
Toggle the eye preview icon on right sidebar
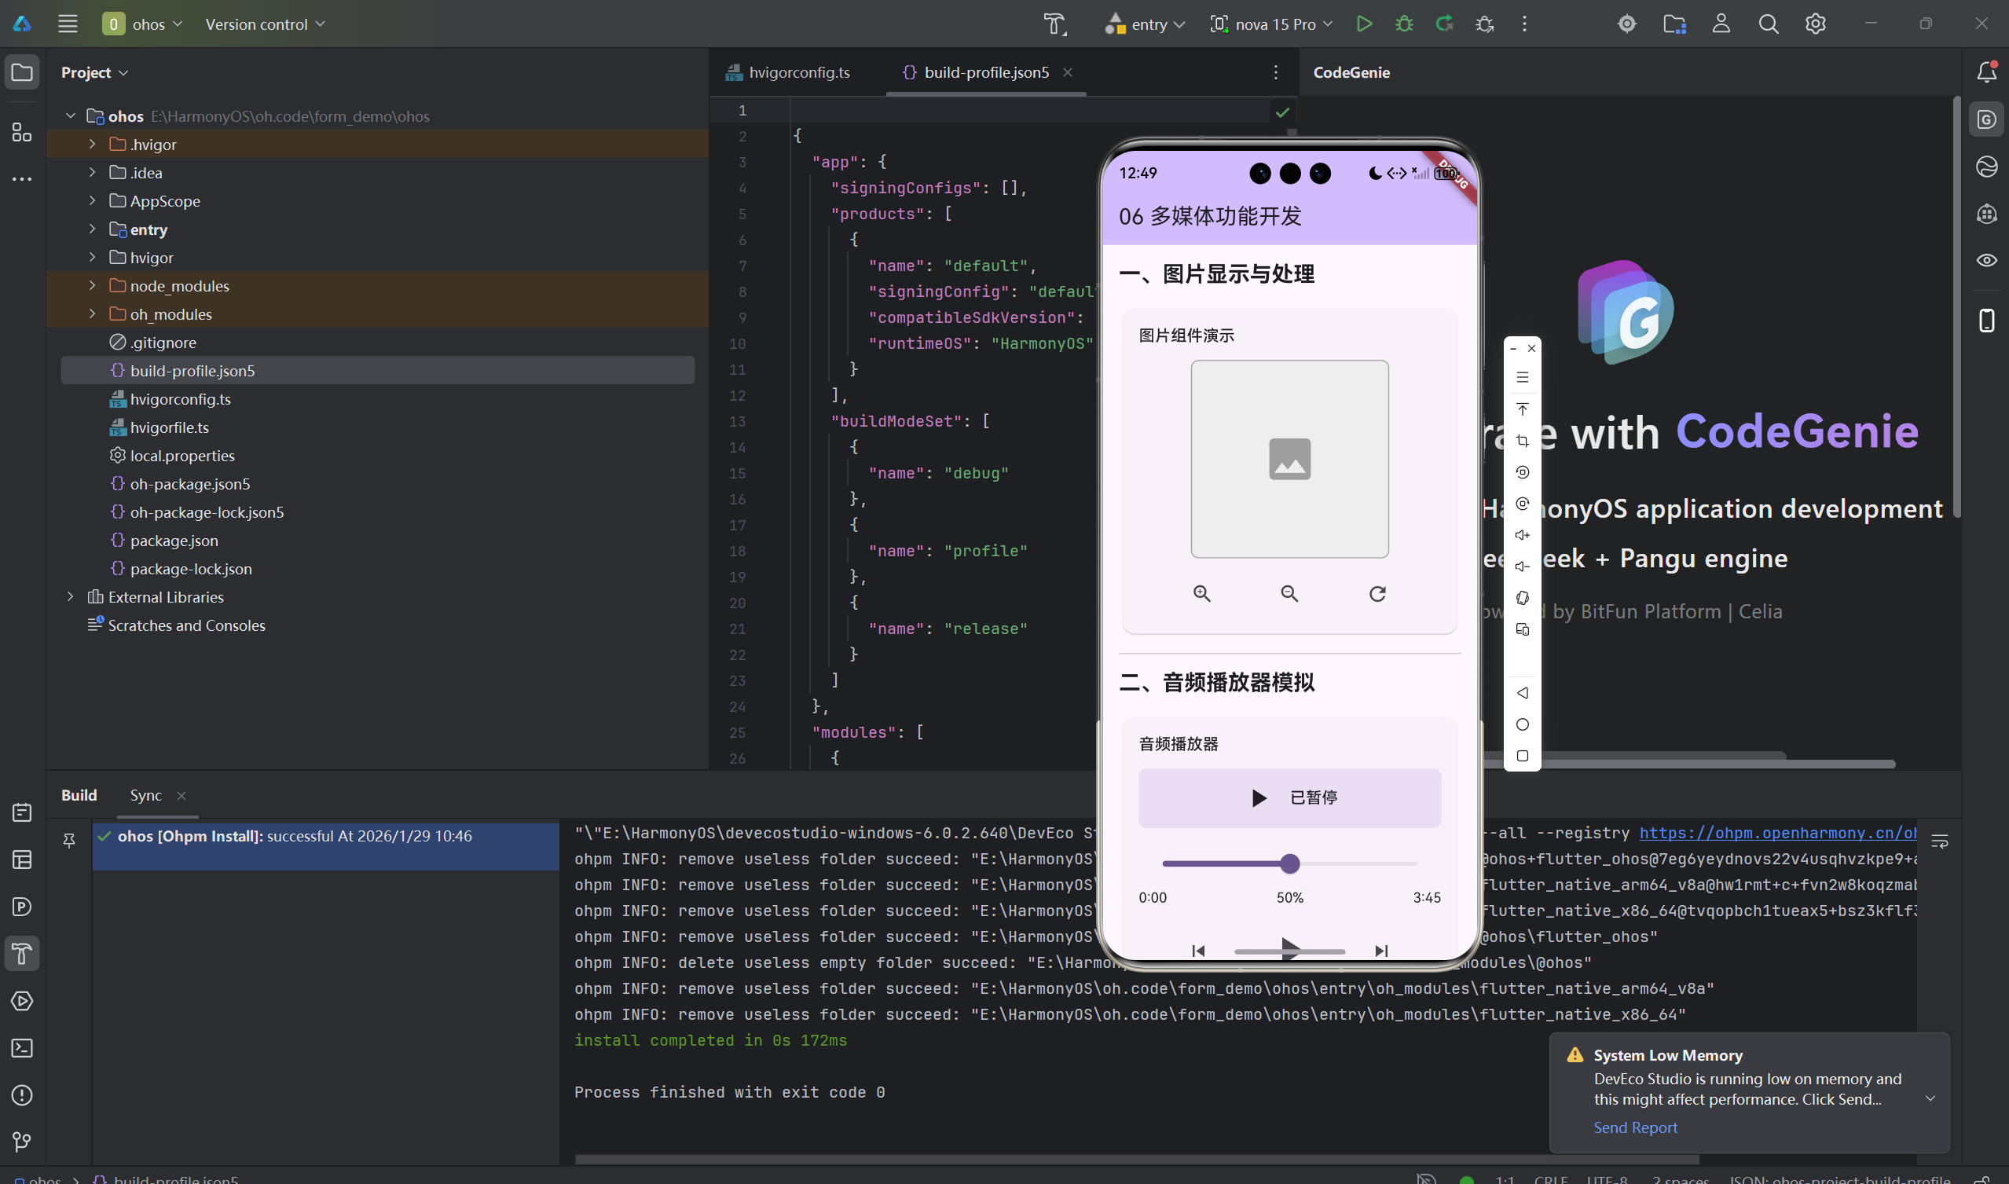pos(1986,260)
